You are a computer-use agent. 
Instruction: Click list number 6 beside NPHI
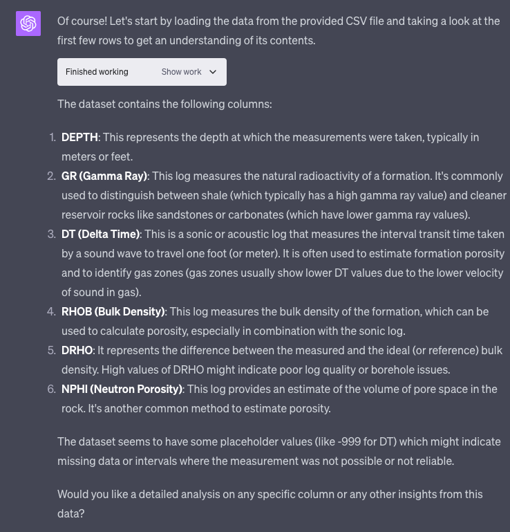click(52, 389)
